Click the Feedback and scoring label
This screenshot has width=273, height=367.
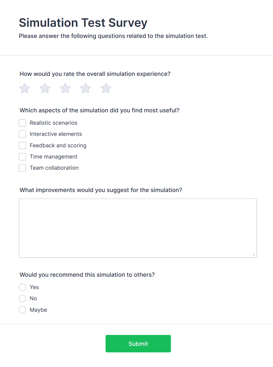pyautogui.click(x=58, y=146)
